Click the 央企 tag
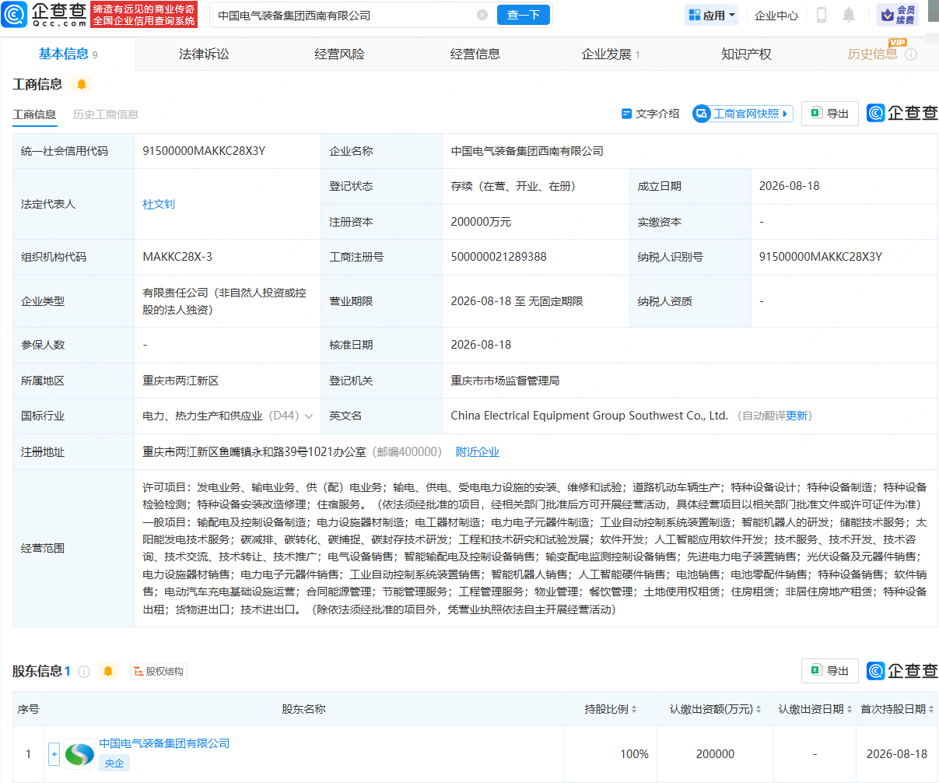 (114, 763)
